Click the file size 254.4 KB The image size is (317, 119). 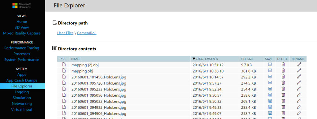click(x=249, y=89)
